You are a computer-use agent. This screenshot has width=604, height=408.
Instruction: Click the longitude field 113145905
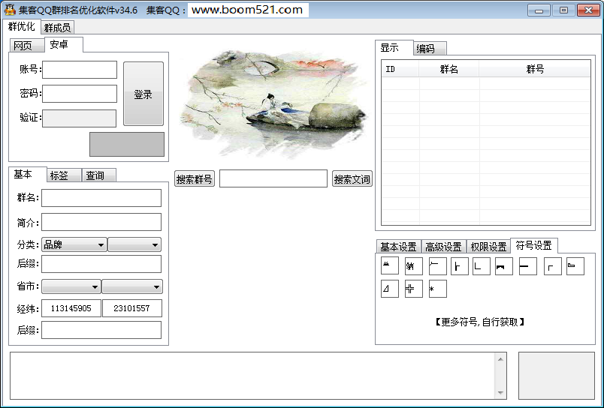71,308
